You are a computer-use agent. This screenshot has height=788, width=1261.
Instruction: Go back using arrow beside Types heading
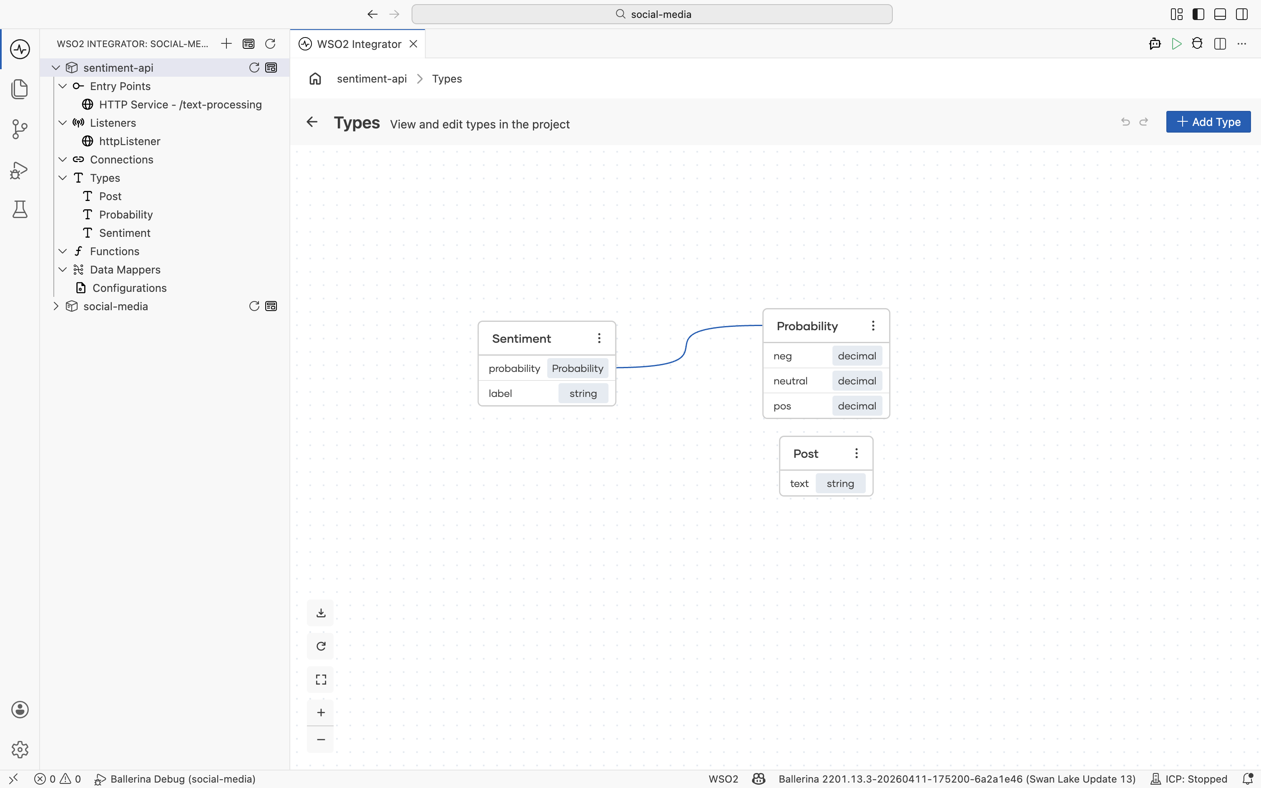(x=312, y=122)
